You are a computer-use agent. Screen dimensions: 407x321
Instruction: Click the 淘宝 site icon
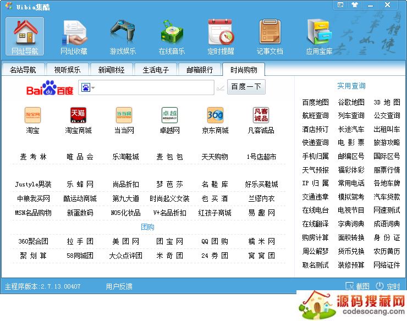pyautogui.click(x=32, y=115)
